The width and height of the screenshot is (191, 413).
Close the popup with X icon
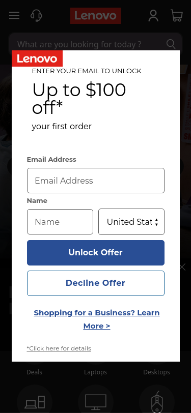click(182, 268)
